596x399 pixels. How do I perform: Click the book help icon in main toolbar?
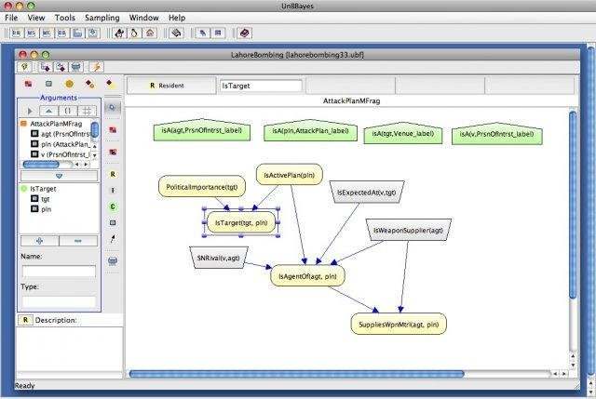pyautogui.click(x=245, y=33)
